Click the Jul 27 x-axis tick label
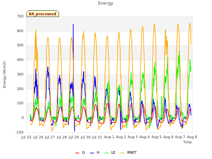212x159 pixels. tap(50, 137)
